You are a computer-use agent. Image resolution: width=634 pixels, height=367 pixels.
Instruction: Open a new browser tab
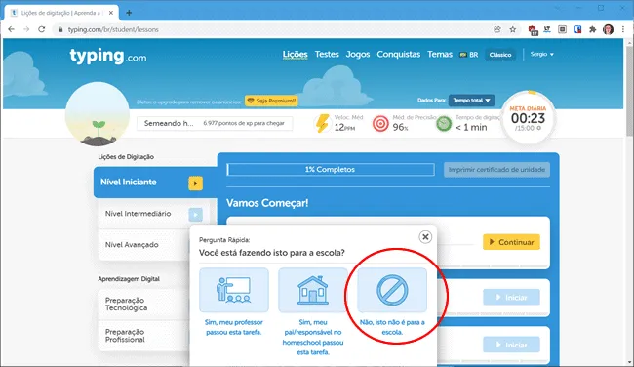[x=129, y=13]
